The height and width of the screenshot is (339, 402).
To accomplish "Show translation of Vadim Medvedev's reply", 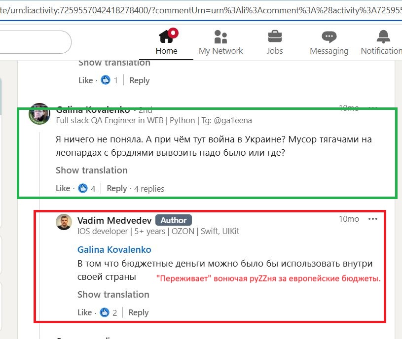I will (113, 295).
